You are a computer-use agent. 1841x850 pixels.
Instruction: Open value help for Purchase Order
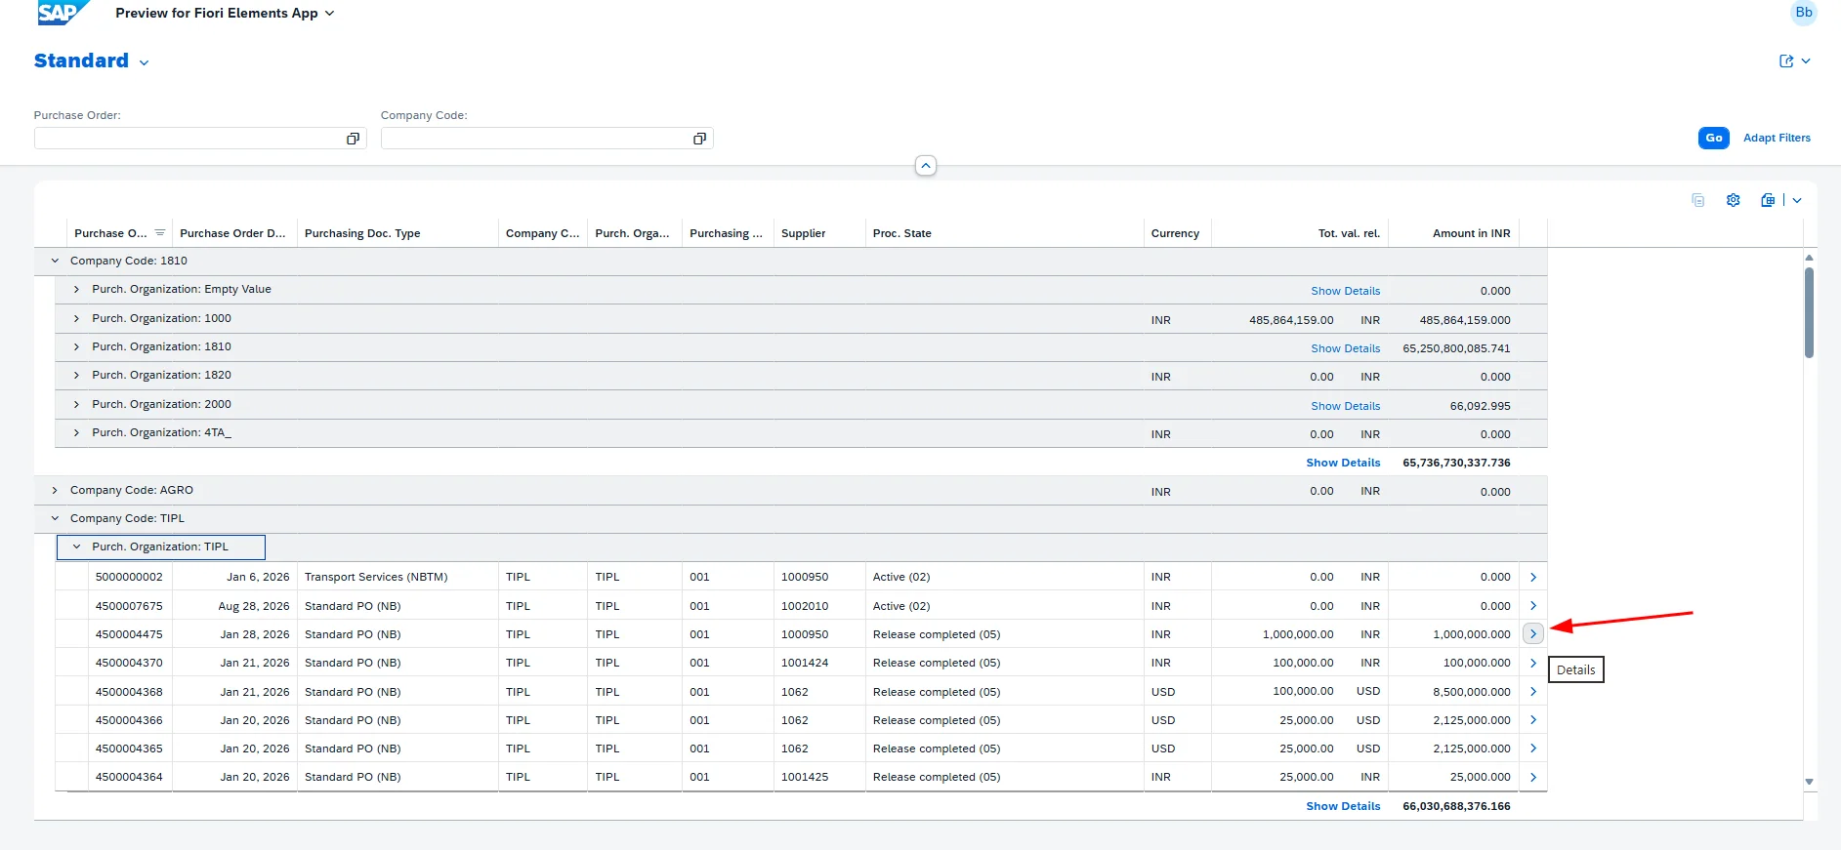coord(353,139)
